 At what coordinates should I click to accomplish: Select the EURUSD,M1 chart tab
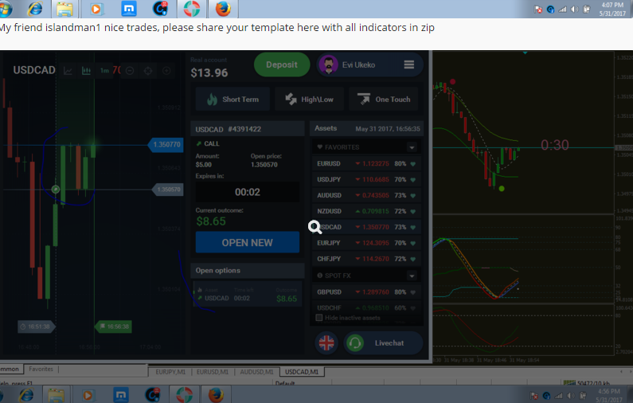213,372
